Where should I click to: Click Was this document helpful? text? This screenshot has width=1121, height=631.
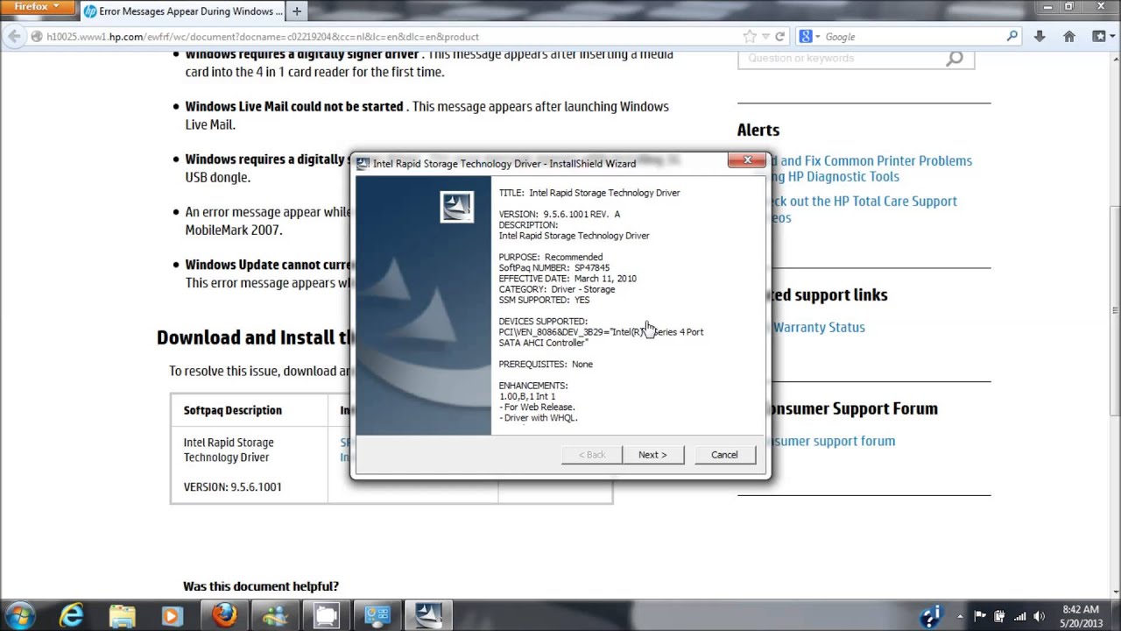(x=261, y=586)
